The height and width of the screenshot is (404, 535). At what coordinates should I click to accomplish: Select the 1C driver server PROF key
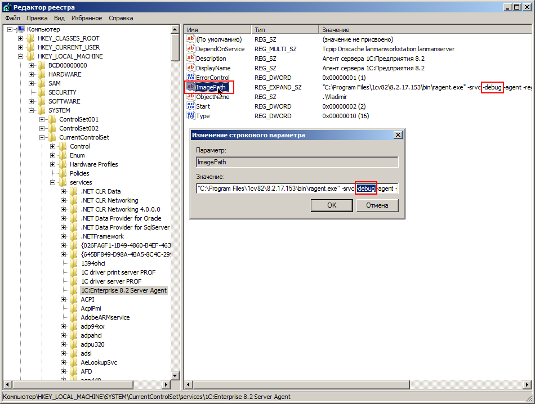tap(112, 281)
